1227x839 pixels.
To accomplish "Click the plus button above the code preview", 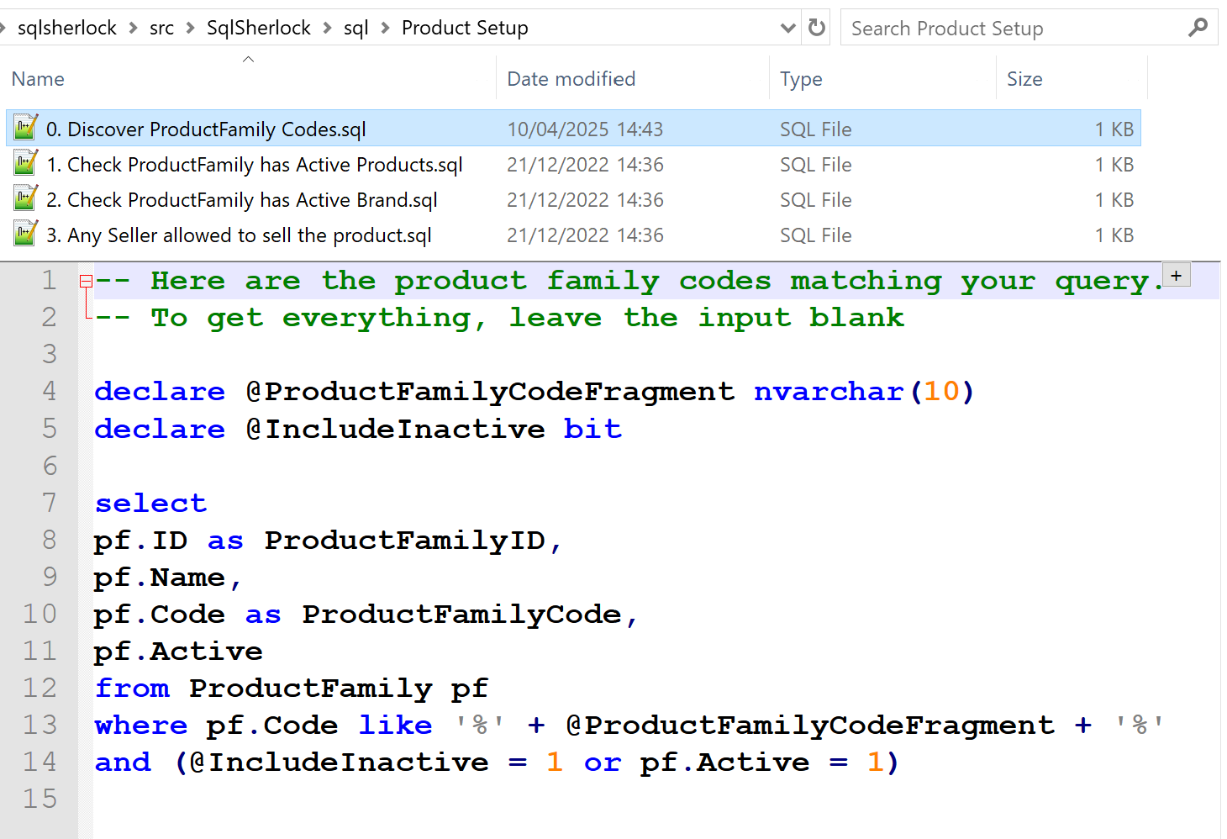I will pos(1177,274).
